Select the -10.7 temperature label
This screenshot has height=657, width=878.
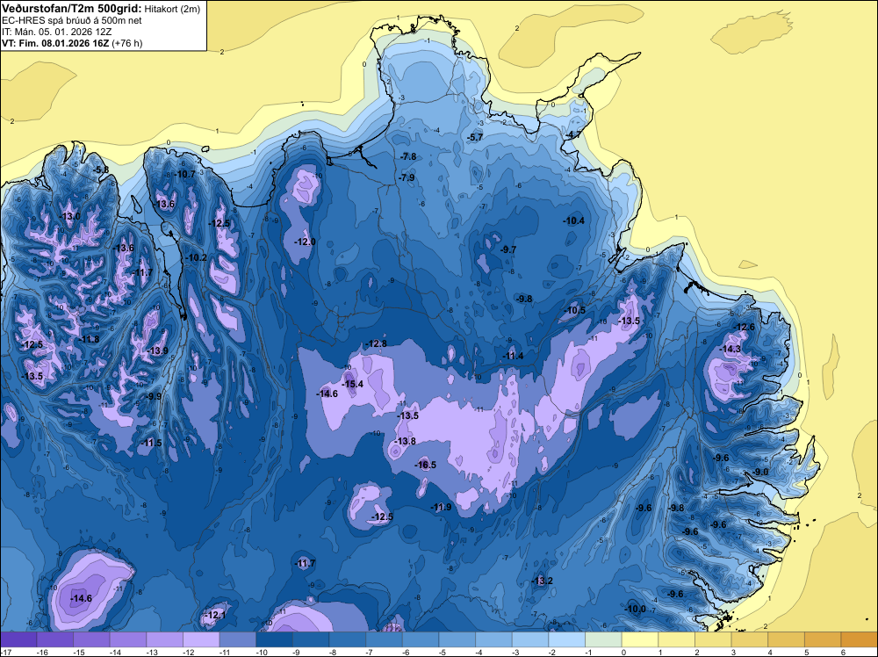[184, 174]
